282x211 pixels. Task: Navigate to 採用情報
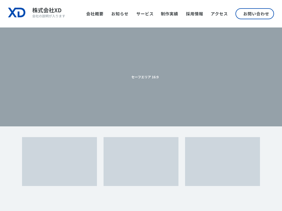[x=194, y=14]
